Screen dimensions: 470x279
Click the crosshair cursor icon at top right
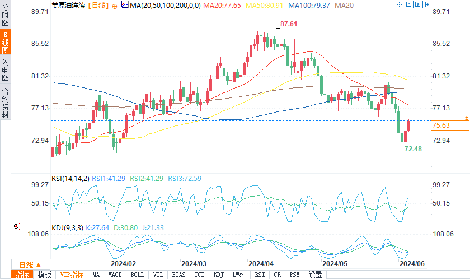click(x=399, y=4)
